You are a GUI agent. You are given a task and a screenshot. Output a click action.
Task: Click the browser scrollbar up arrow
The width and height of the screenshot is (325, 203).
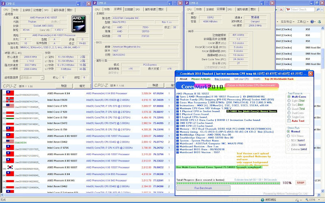pyautogui.click(x=323, y=28)
